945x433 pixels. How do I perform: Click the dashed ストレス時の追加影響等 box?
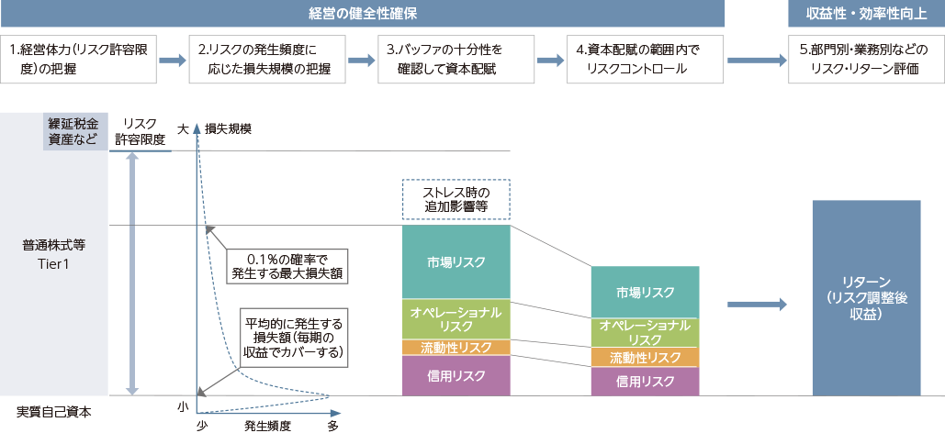point(456,199)
